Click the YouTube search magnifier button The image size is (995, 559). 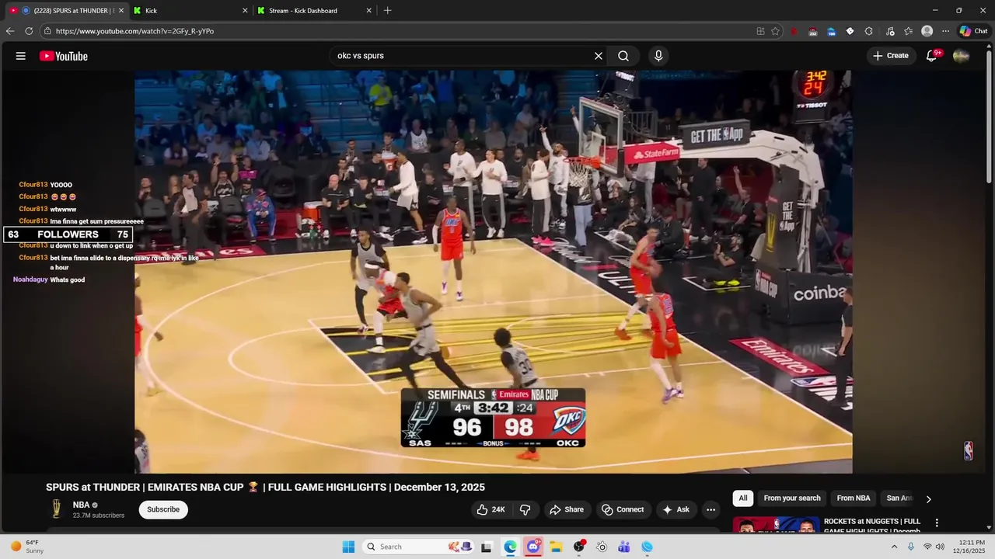(x=623, y=56)
